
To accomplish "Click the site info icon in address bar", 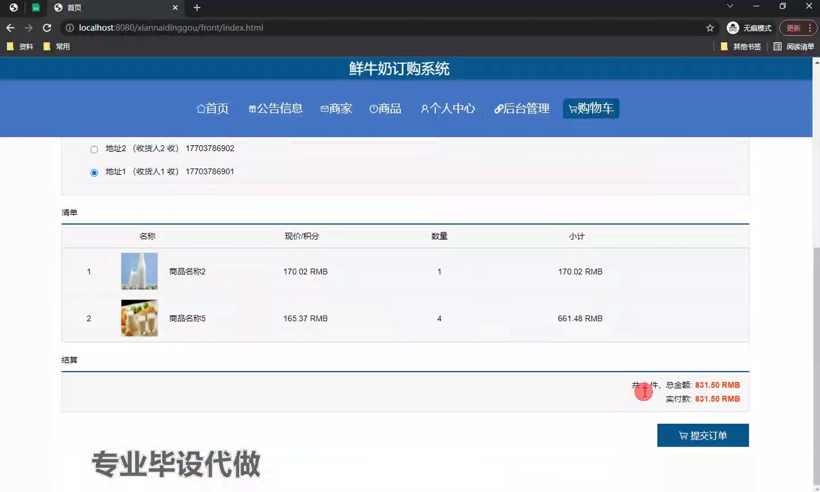I will [69, 28].
